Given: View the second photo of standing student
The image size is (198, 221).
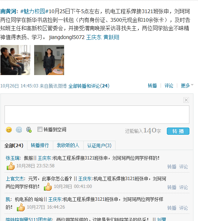Looking at the screenshot, I should [49, 60].
